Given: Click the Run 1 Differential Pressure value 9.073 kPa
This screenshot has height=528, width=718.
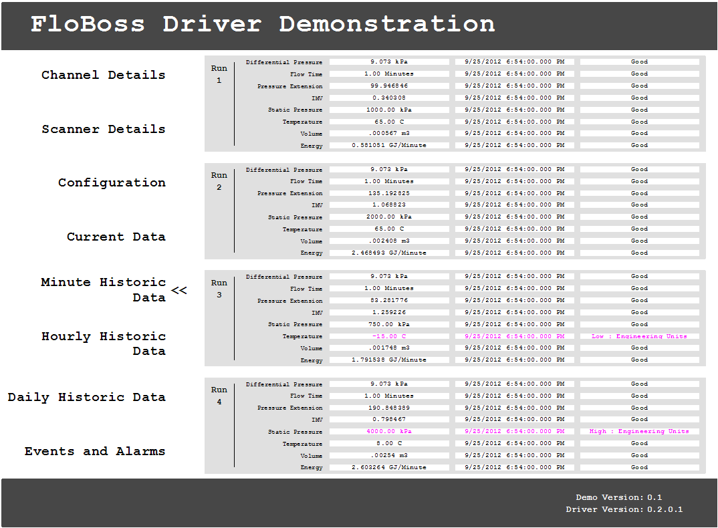Looking at the screenshot, I should coord(389,61).
